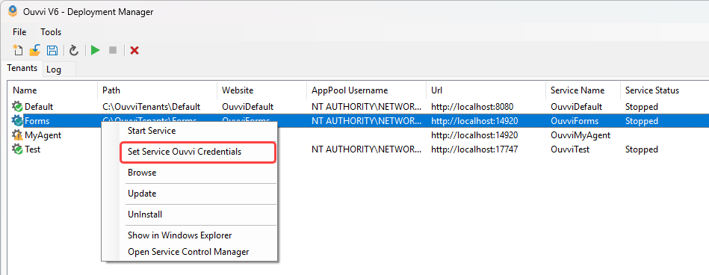Sort by Service Name column header
This screenshot has width=709, height=275.
(583, 90)
